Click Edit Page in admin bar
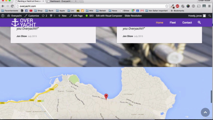Screen dimensions: 213x120 tap(76, 16)
